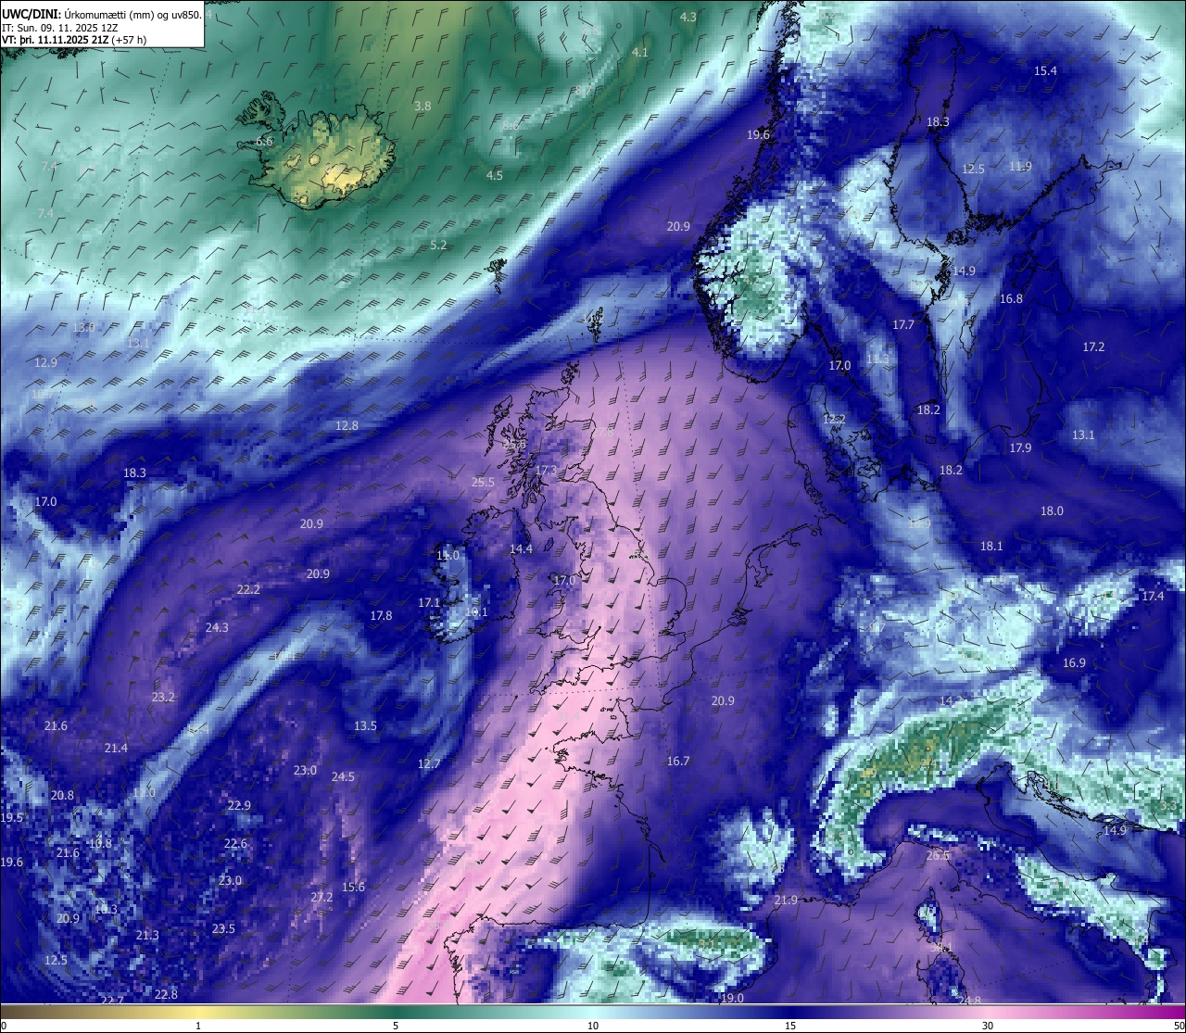
Task: Click the value 16.8
Action: coord(1011,299)
